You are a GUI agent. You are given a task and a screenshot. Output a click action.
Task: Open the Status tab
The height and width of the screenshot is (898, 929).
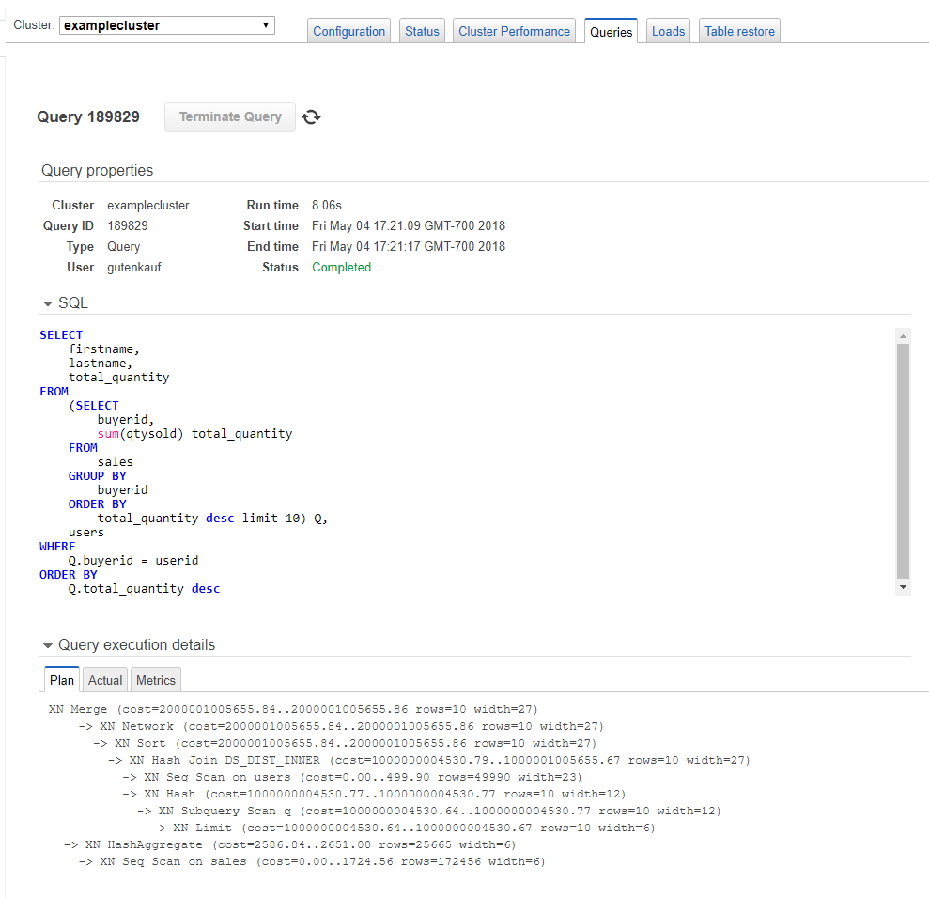click(x=422, y=31)
